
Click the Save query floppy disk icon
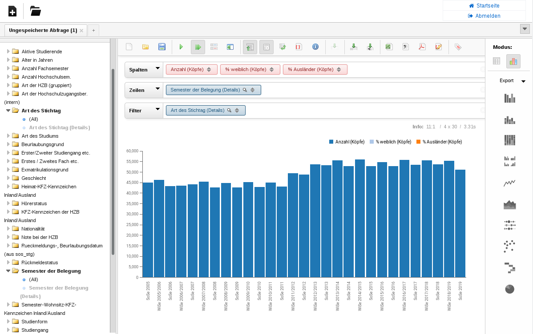[162, 47]
